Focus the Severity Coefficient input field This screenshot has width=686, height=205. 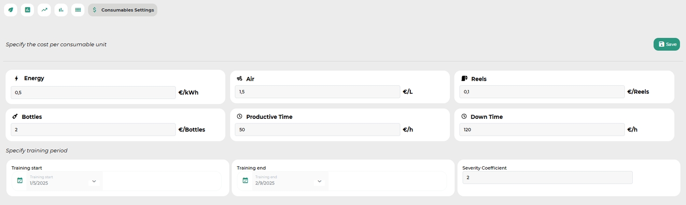(x=547, y=178)
